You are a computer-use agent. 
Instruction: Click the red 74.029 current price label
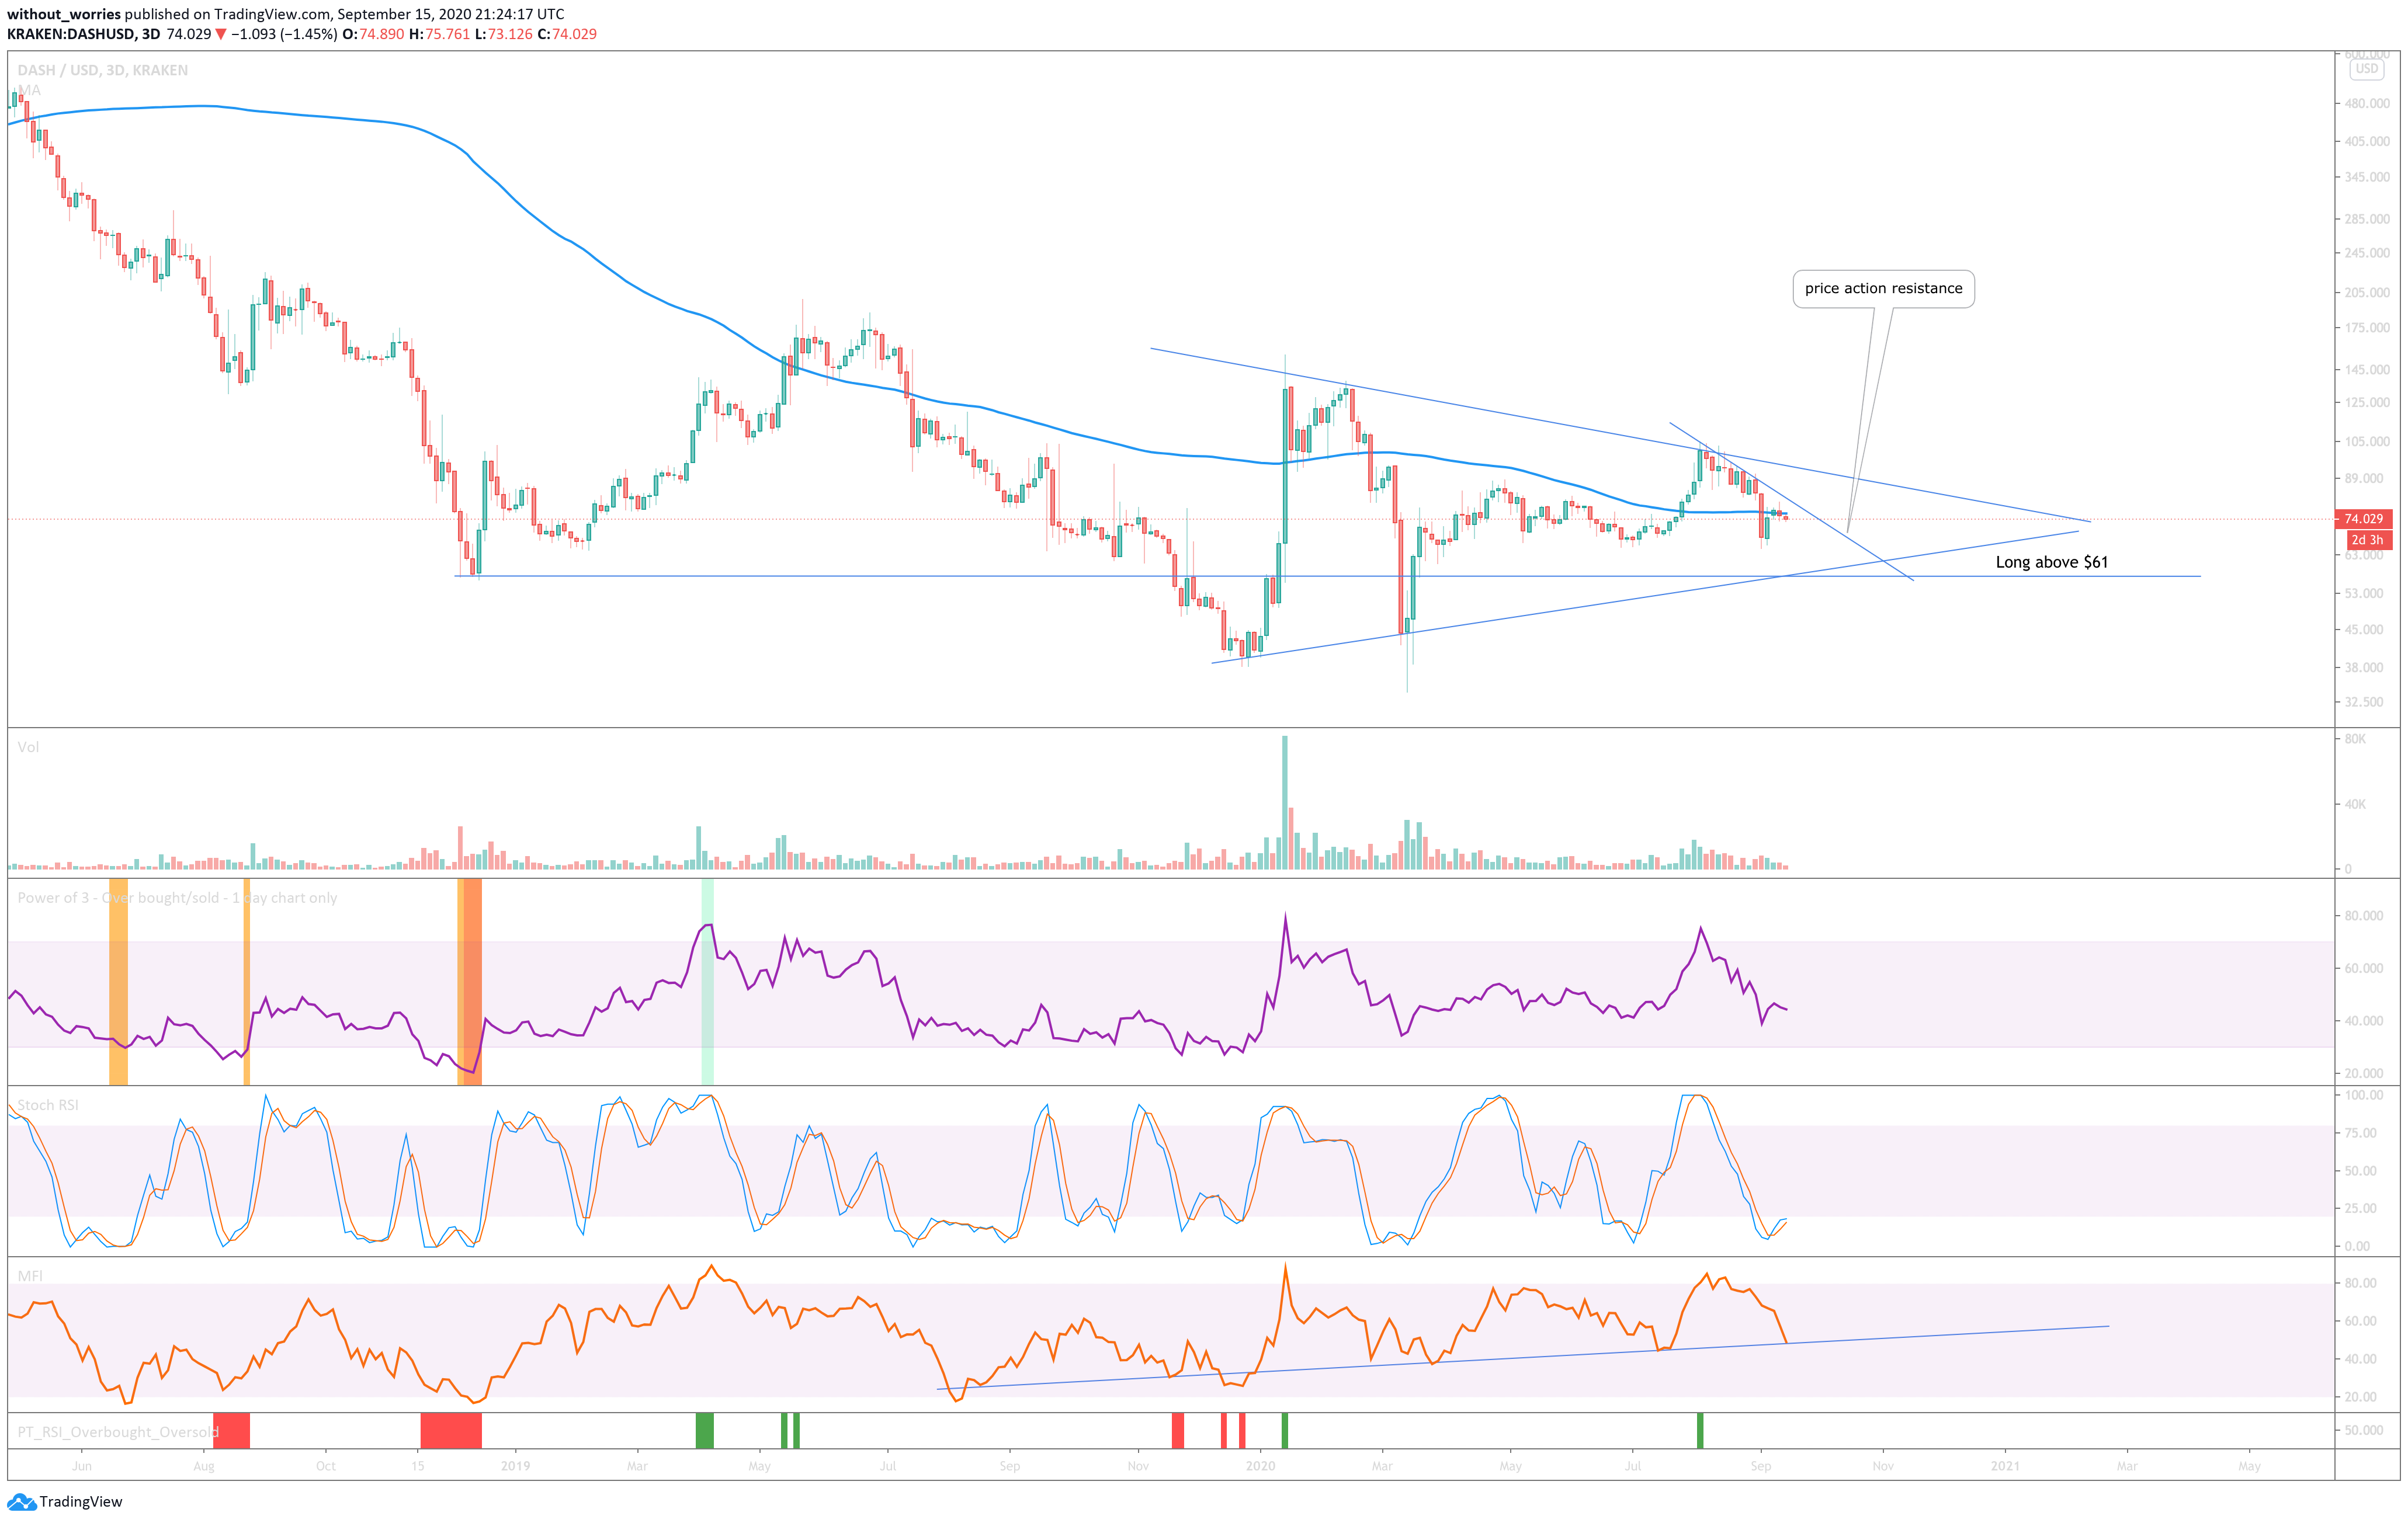(2363, 519)
